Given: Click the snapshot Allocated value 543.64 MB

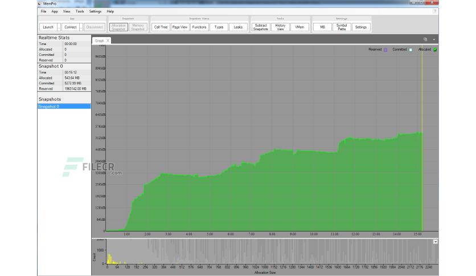Looking at the screenshot, I should click(x=72, y=78).
